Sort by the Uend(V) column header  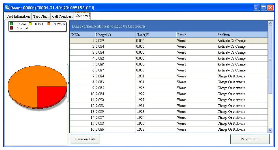pos(156,35)
